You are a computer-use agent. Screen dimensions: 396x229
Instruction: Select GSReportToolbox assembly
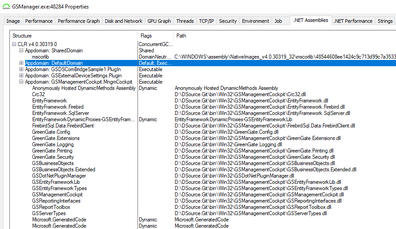(51, 207)
